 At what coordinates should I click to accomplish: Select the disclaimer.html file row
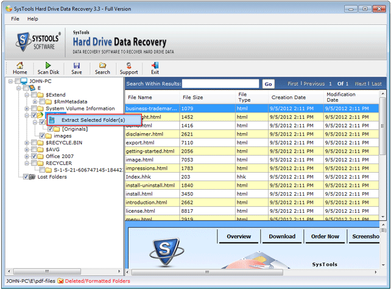click(x=252, y=134)
